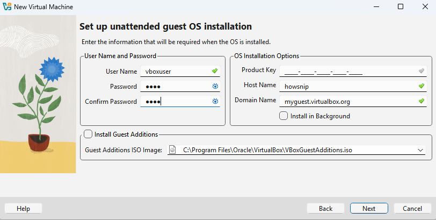Click the Host Name field showing howsnip
The image size is (436, 220).
pyautogui.click(x=353, y=86)
